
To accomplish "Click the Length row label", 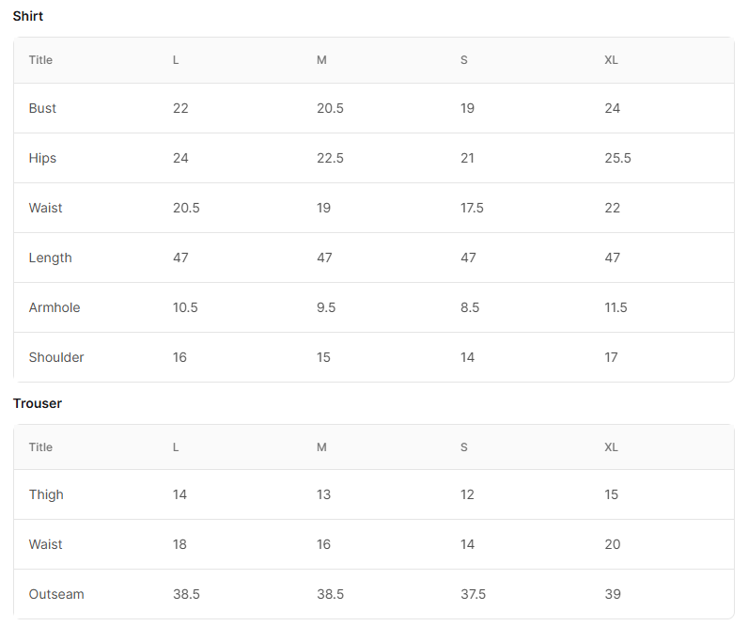I will (x=50, y=258).
